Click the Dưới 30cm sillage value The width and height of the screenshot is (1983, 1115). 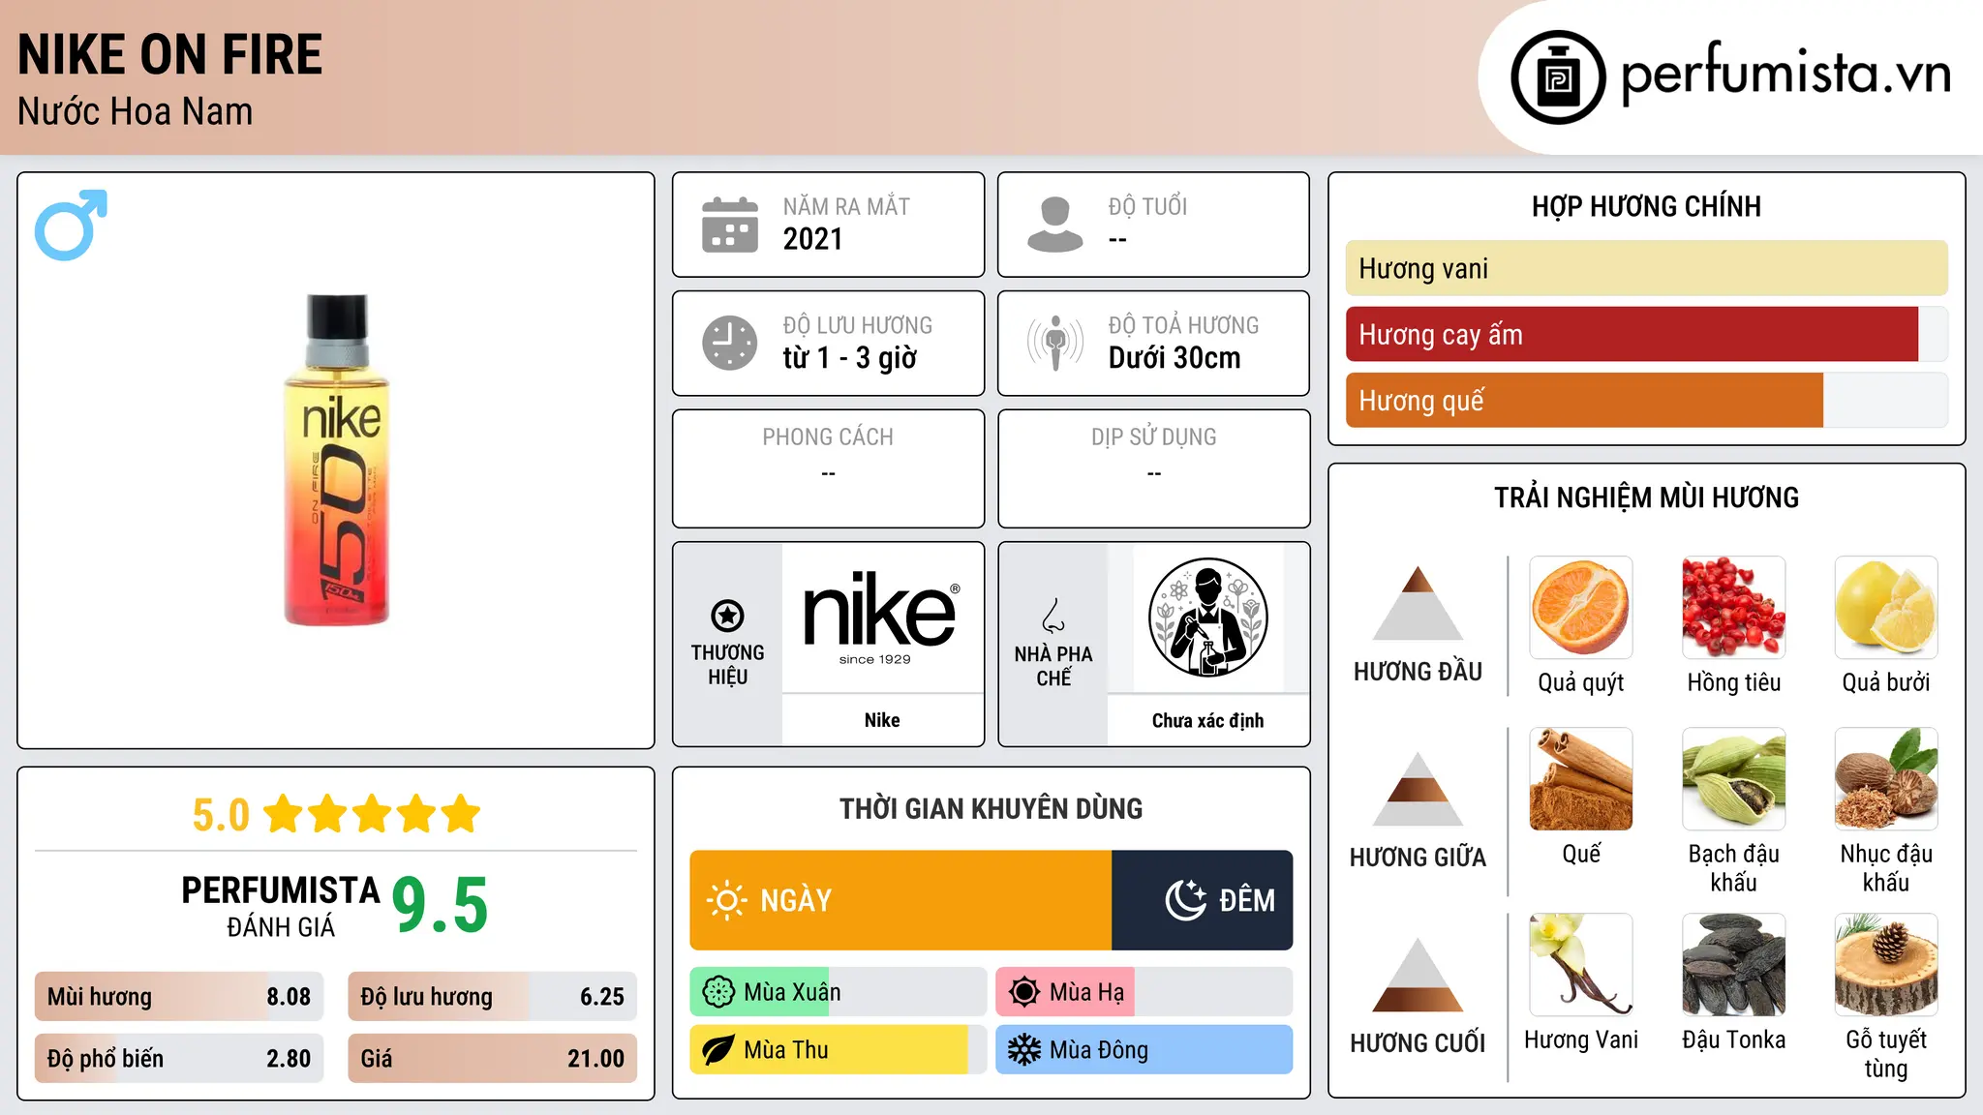1175,358
